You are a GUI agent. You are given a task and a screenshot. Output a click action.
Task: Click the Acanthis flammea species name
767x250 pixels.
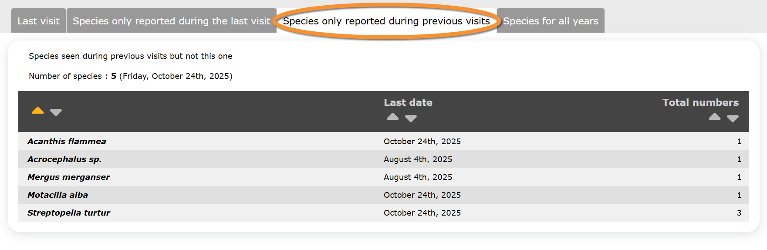pos(67,141)
